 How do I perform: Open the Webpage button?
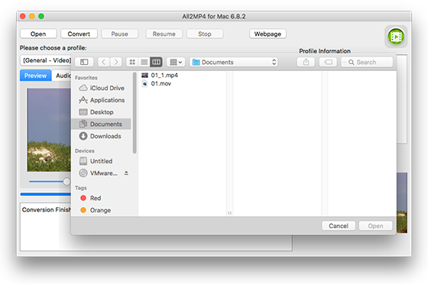pyautogui.click(x=267, y=34)
